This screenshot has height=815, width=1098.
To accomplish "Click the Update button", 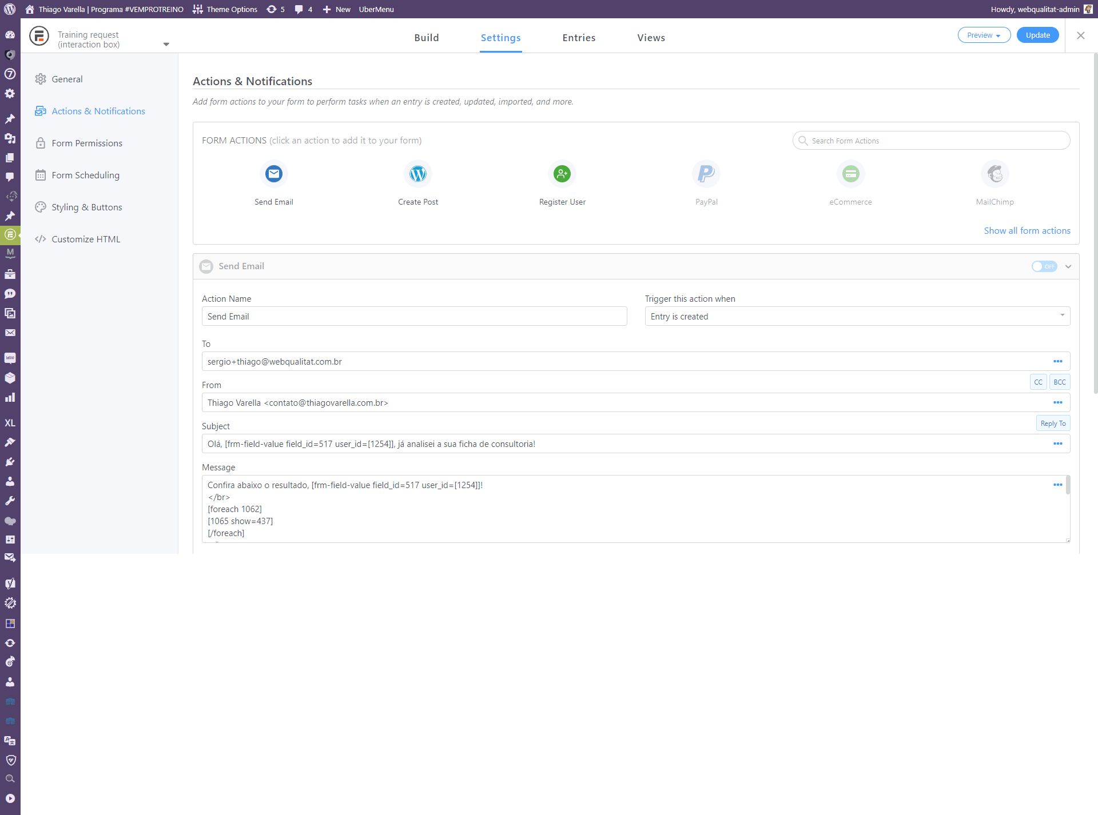I will coord(1037,35).
